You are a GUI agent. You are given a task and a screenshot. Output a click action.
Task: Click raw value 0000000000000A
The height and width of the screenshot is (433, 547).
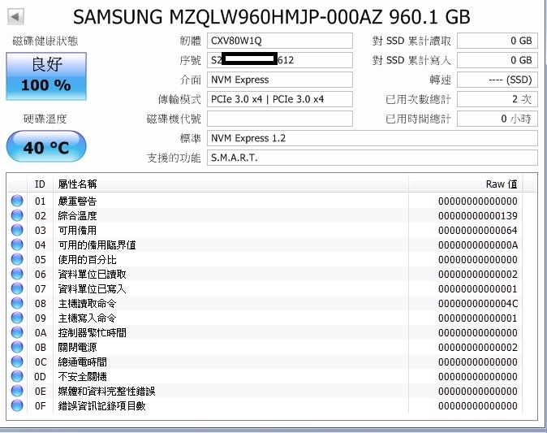coord(478,245)
